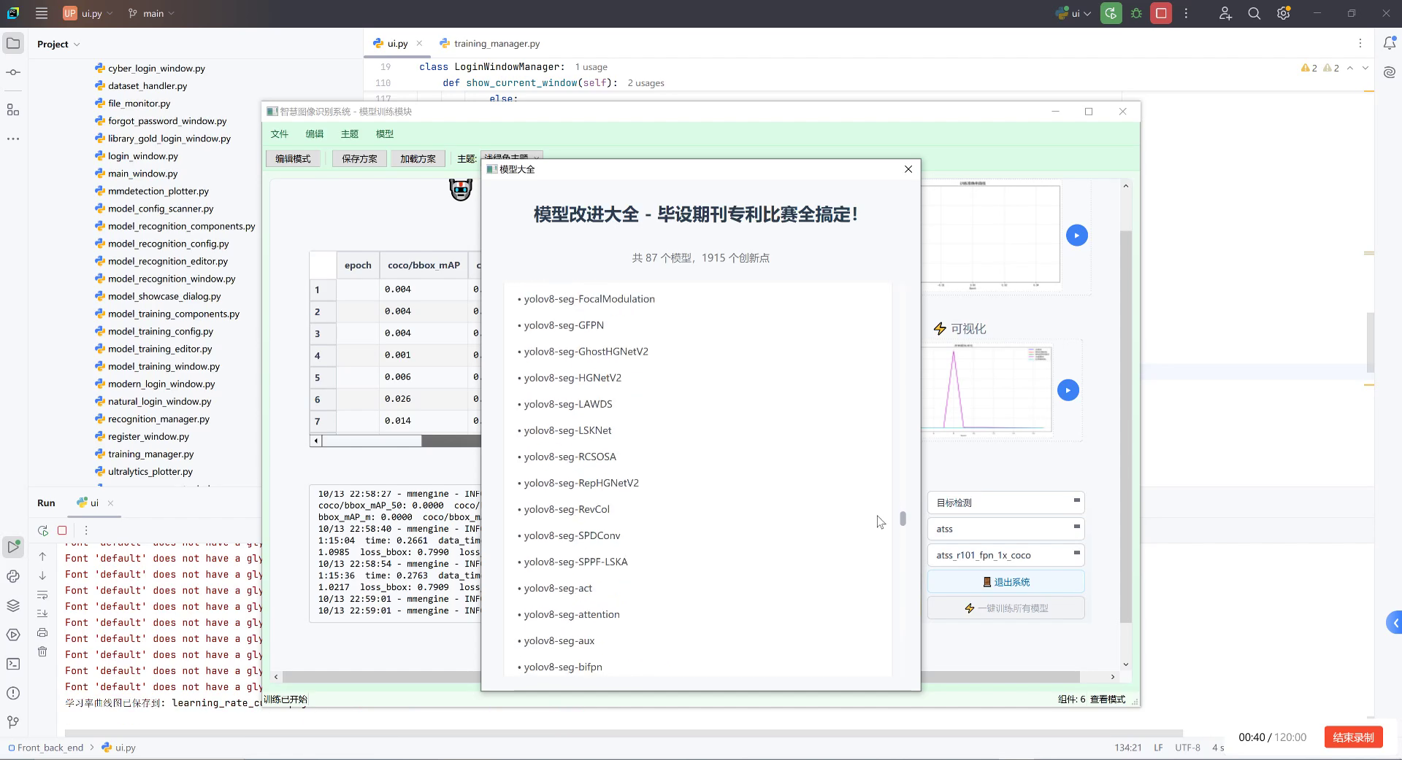Close the 模型大全 dialog

pyautogui.click(x=908, y=169)
